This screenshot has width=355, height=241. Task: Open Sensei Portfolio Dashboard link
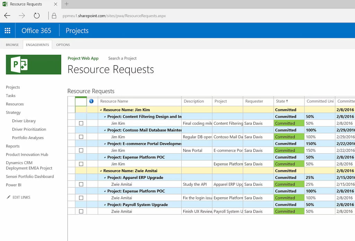click(30, 176)
